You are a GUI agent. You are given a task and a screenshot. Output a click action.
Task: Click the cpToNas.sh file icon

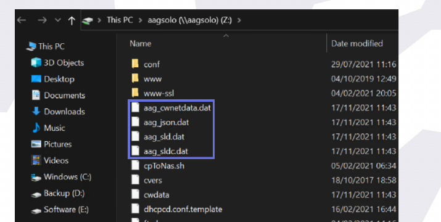[x=135, y=165]
